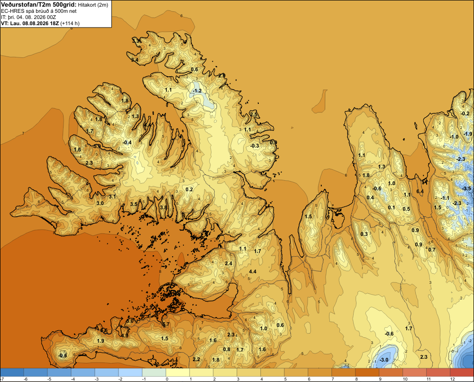Click the '4.4' temperature value on the map
Image resolution: width=474 pixels, height=382 pixels.
pos(253,271)
